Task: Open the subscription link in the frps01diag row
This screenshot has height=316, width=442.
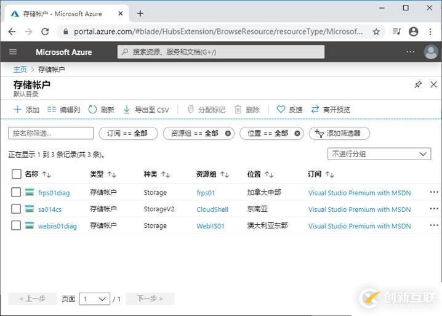Action: pos(360,193)
